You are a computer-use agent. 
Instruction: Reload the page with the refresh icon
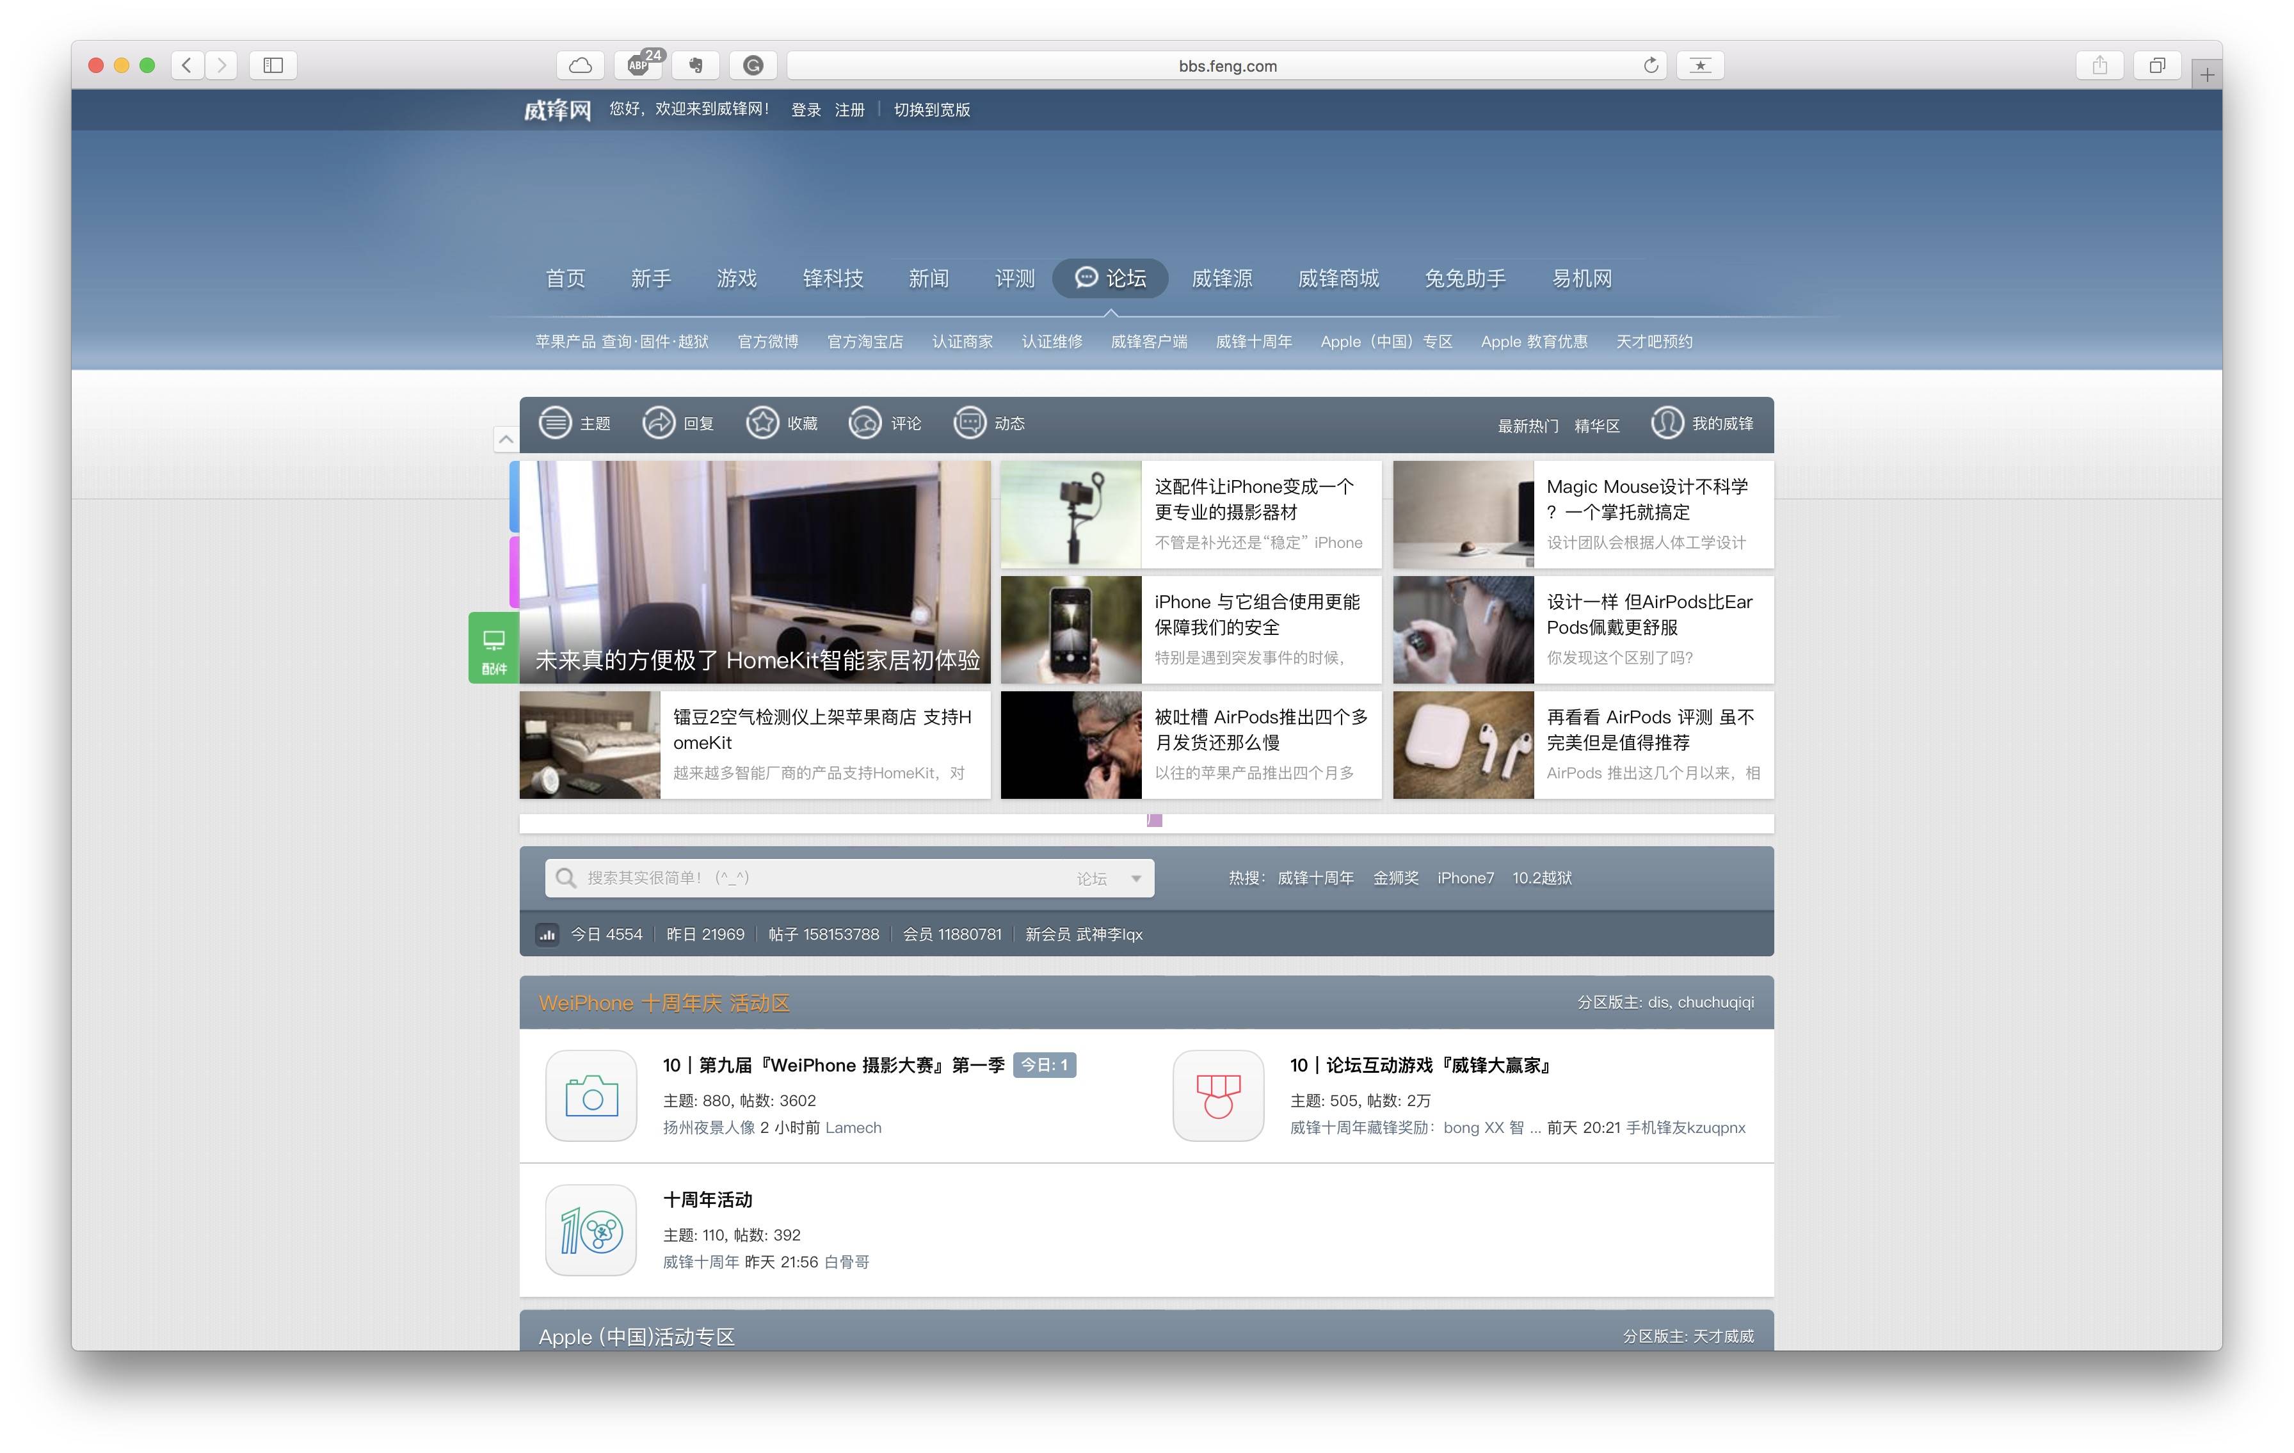(x=1651, y=65)
